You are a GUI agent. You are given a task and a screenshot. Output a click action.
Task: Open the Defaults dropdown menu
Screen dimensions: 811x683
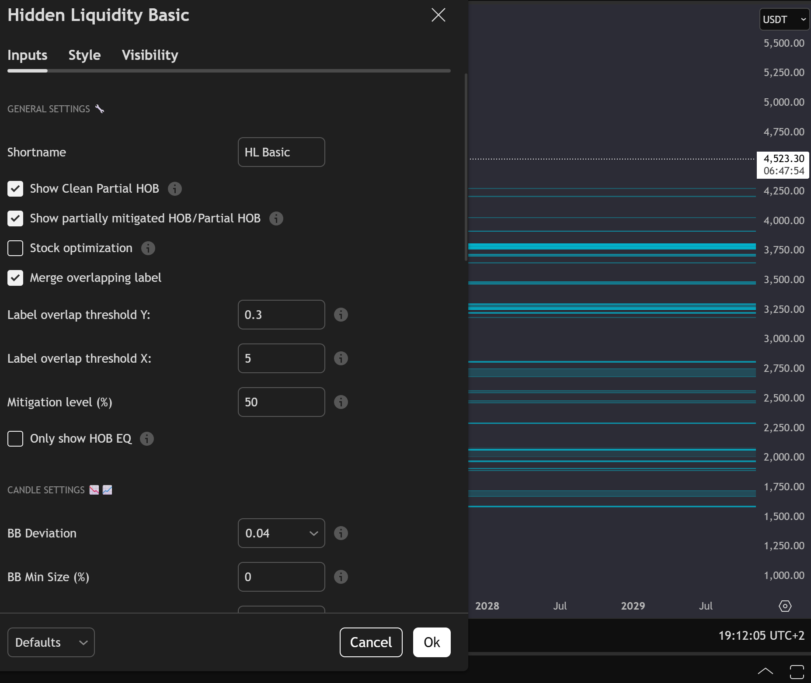[51, 642]
